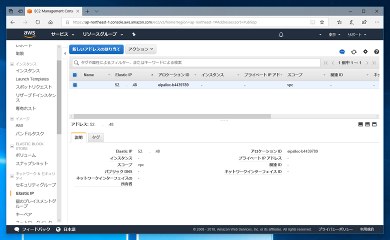
Task: Open Launch Templates in sidebar
Action: [32, 79]
